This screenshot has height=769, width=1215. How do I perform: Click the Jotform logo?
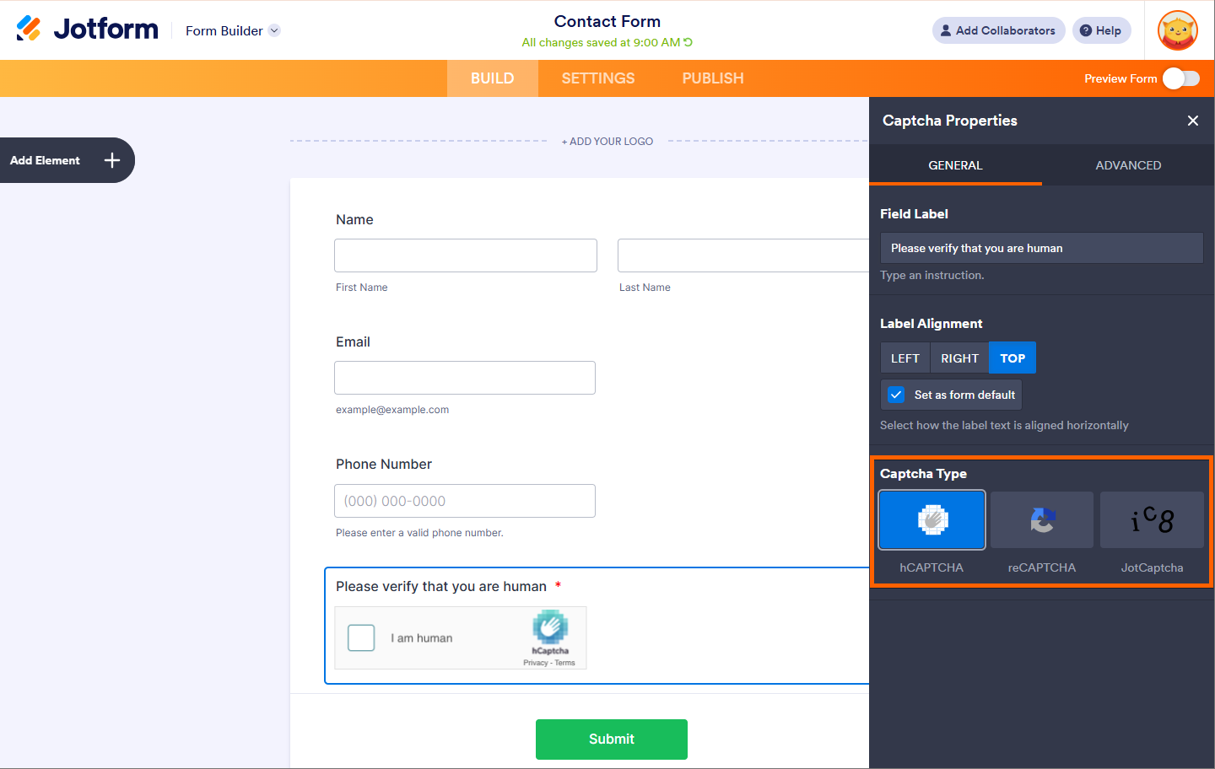87,29
